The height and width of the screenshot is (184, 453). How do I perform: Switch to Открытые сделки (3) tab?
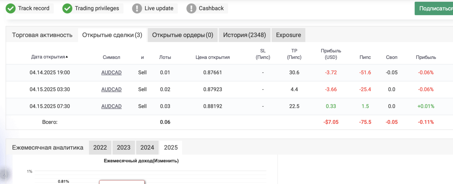(112, 35)
